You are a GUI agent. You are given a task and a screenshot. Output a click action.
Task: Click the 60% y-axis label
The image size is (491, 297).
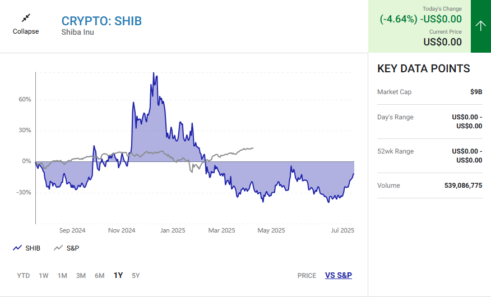[25, 100]
